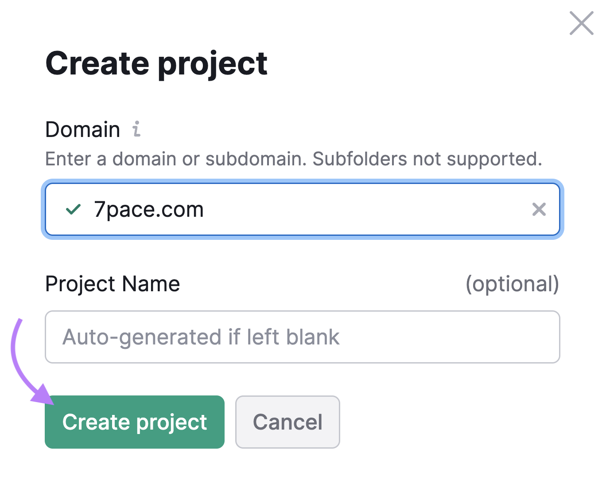Click inside the 7pace.com domain field

point(266,209)
